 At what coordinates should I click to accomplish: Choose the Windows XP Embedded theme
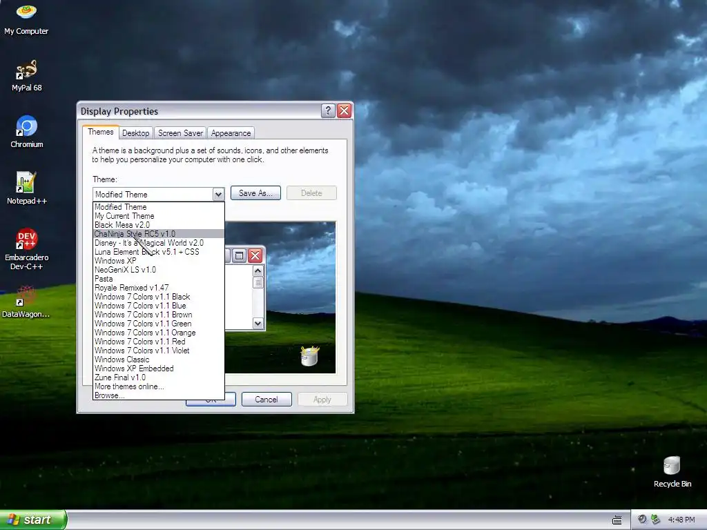[159, 369]
